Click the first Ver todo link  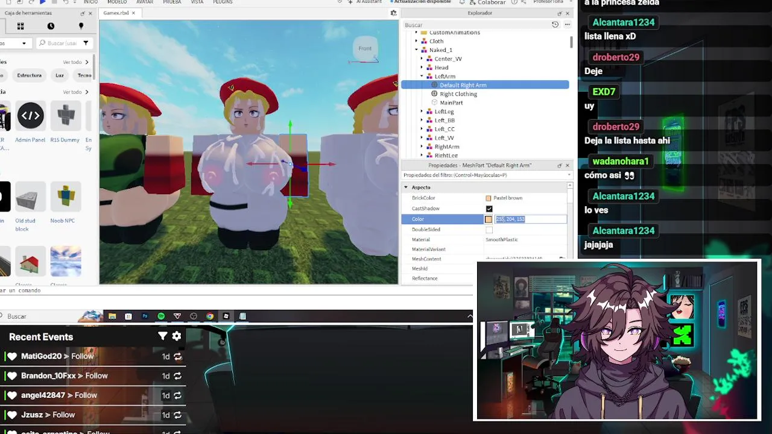[75, 62]
